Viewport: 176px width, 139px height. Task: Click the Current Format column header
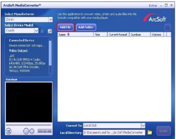(118, 35)
